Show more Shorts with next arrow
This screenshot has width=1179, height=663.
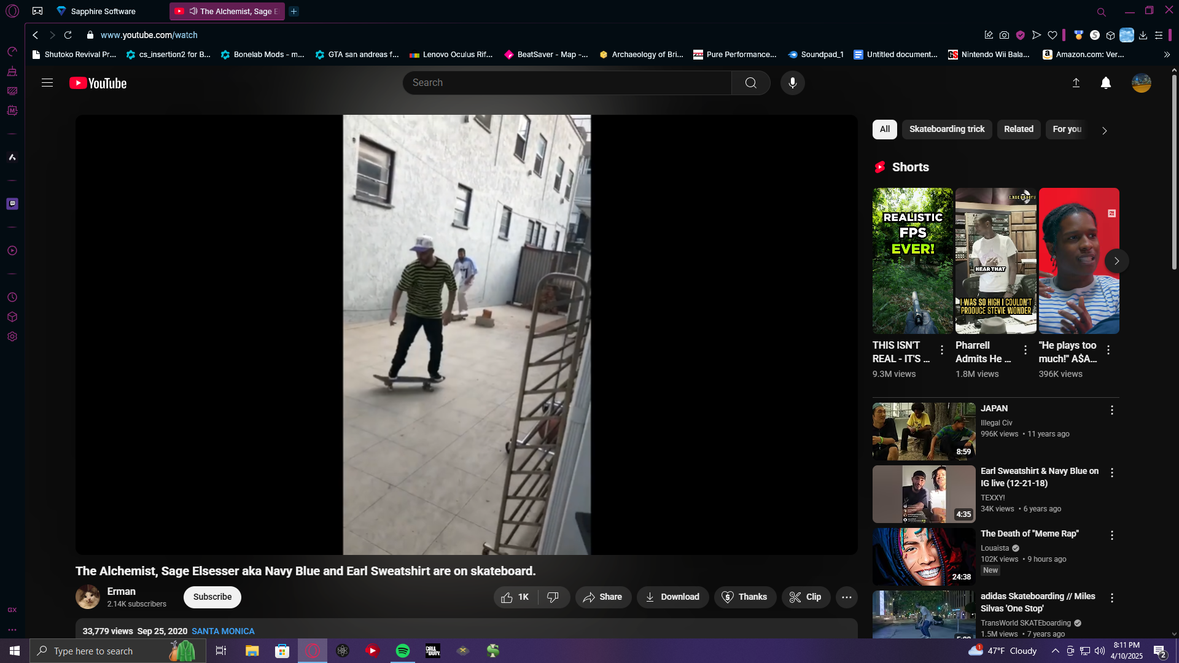(1116, 261)
